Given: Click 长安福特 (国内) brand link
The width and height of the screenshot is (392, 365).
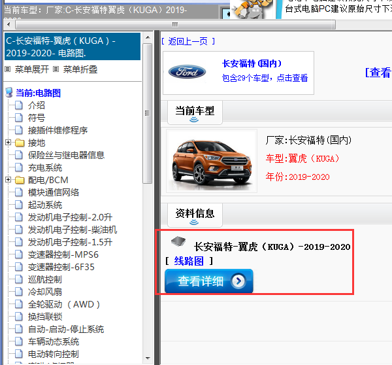Looking at the screenshot, I should tap(252, 63).
